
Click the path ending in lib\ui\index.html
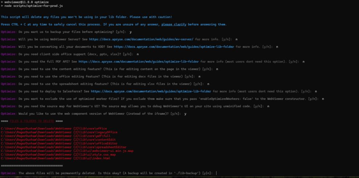55,158
